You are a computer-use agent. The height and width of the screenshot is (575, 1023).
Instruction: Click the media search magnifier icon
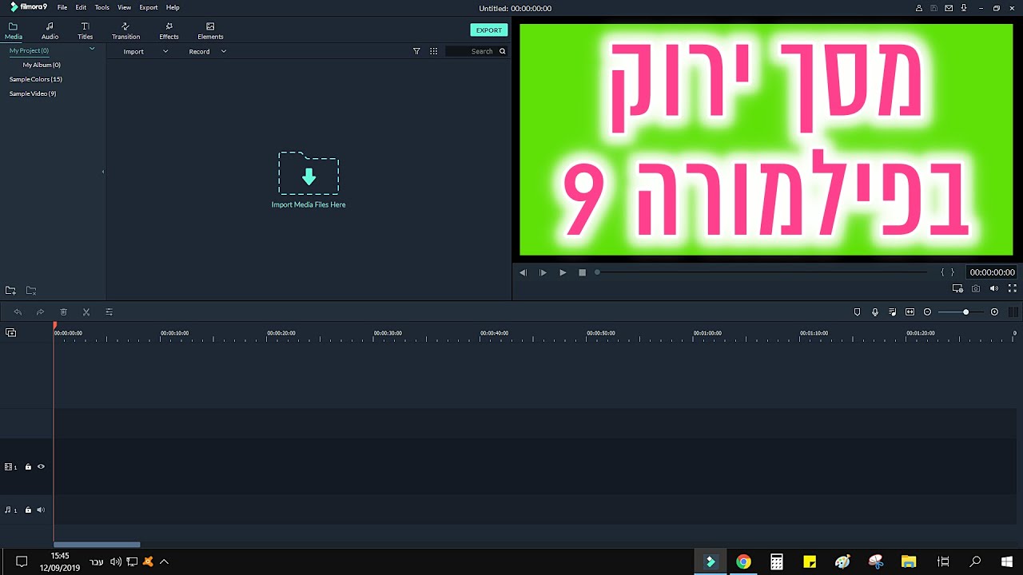click(502, 51)
